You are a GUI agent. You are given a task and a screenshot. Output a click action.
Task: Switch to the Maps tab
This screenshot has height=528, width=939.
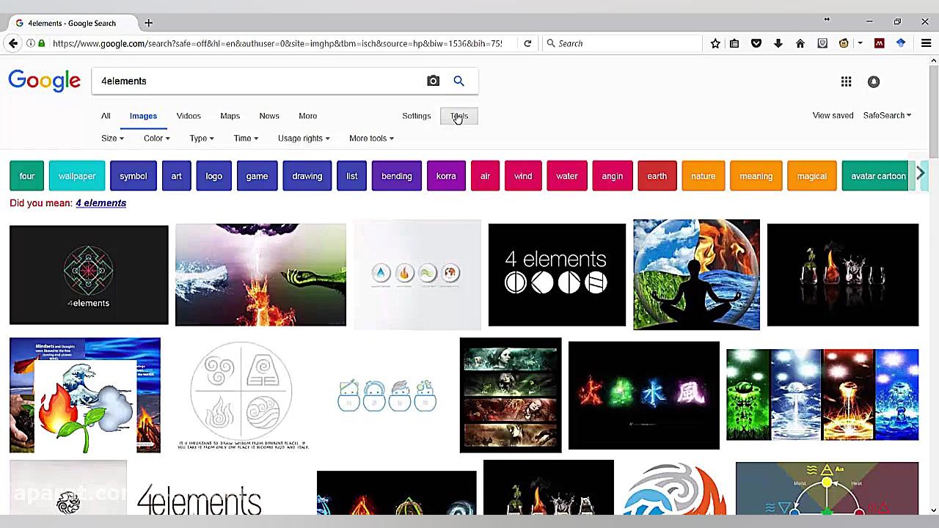pyautogui.click(x=230, y=116)
